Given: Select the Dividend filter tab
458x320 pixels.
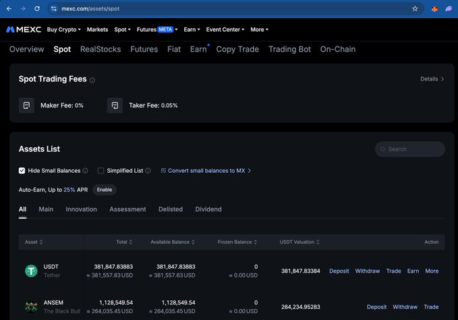Looking at the screenshot, I should 208,209.
